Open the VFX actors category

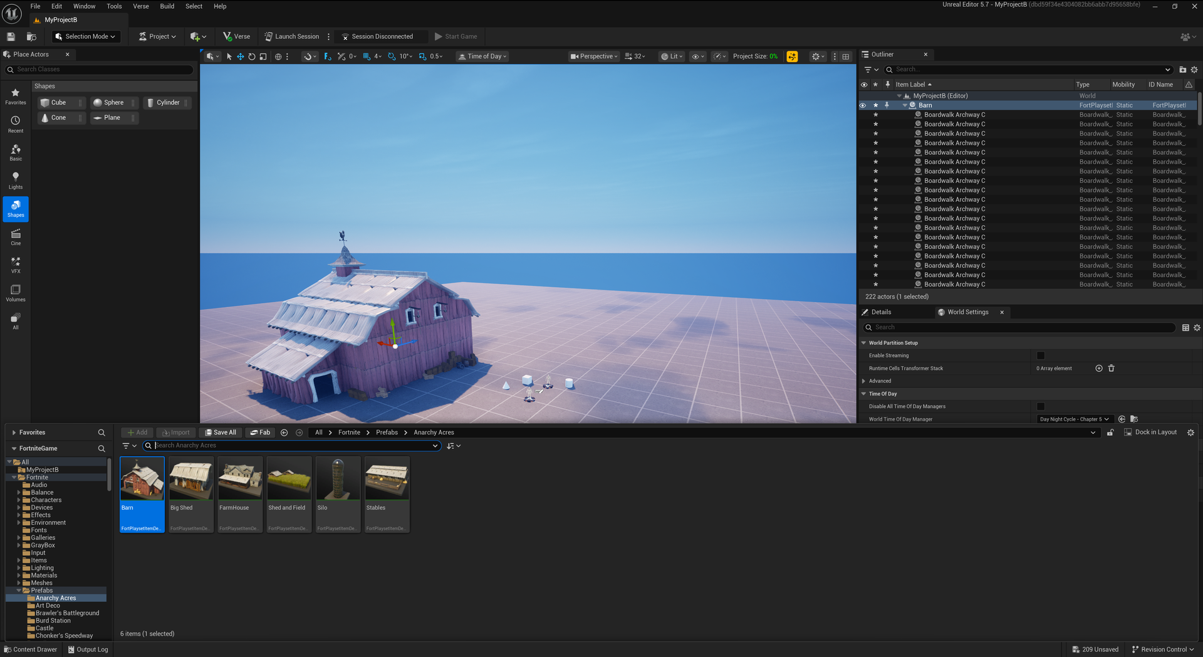[16, 265]
